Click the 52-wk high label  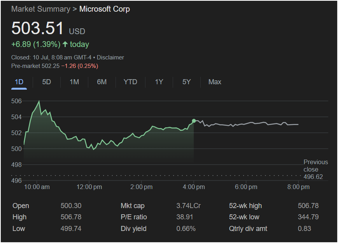pos(245,206)
